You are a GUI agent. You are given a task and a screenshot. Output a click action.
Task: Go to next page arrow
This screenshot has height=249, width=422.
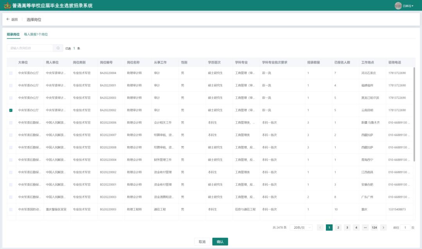click(x=383, y=228)
